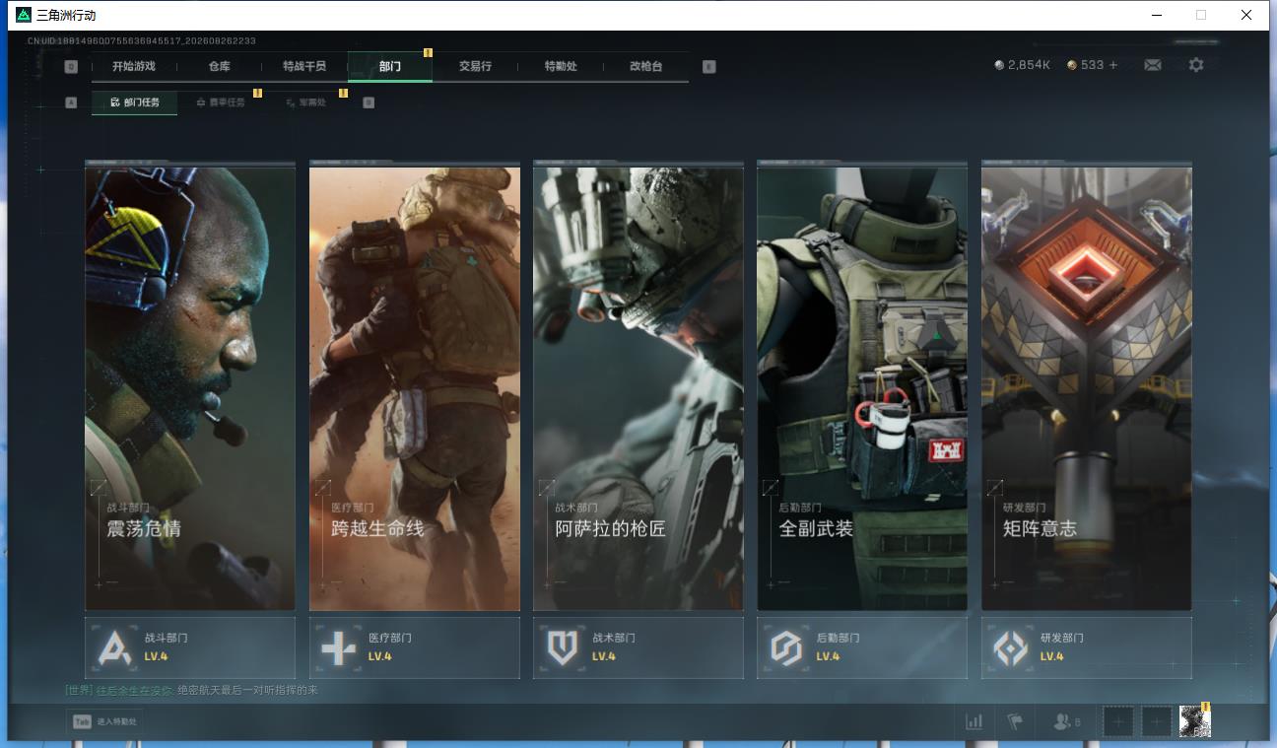
Task: Click the second empty squad plus slot
Action: 1157,721
